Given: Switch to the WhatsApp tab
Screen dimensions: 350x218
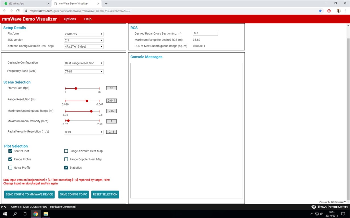Looking at the screenshot, I should 26,3.
